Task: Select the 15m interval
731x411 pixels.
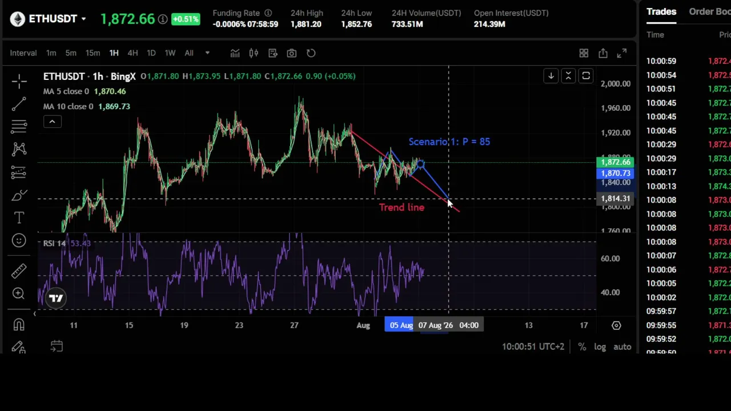Action: pyautogui.click(x=93, y=53)
